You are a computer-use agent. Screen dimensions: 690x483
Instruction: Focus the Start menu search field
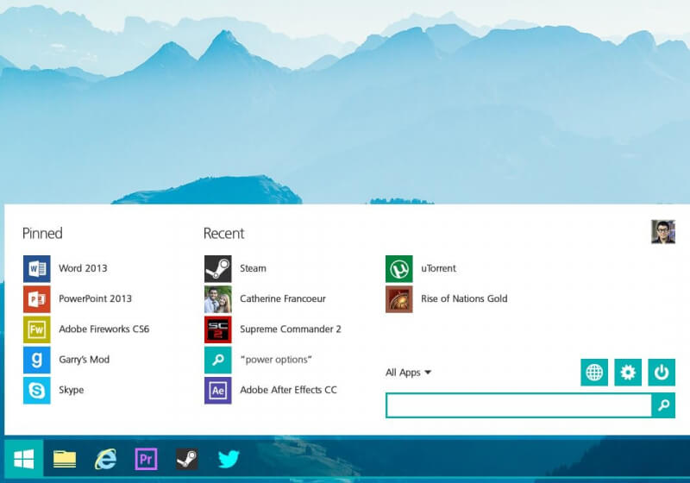(519, 405)
